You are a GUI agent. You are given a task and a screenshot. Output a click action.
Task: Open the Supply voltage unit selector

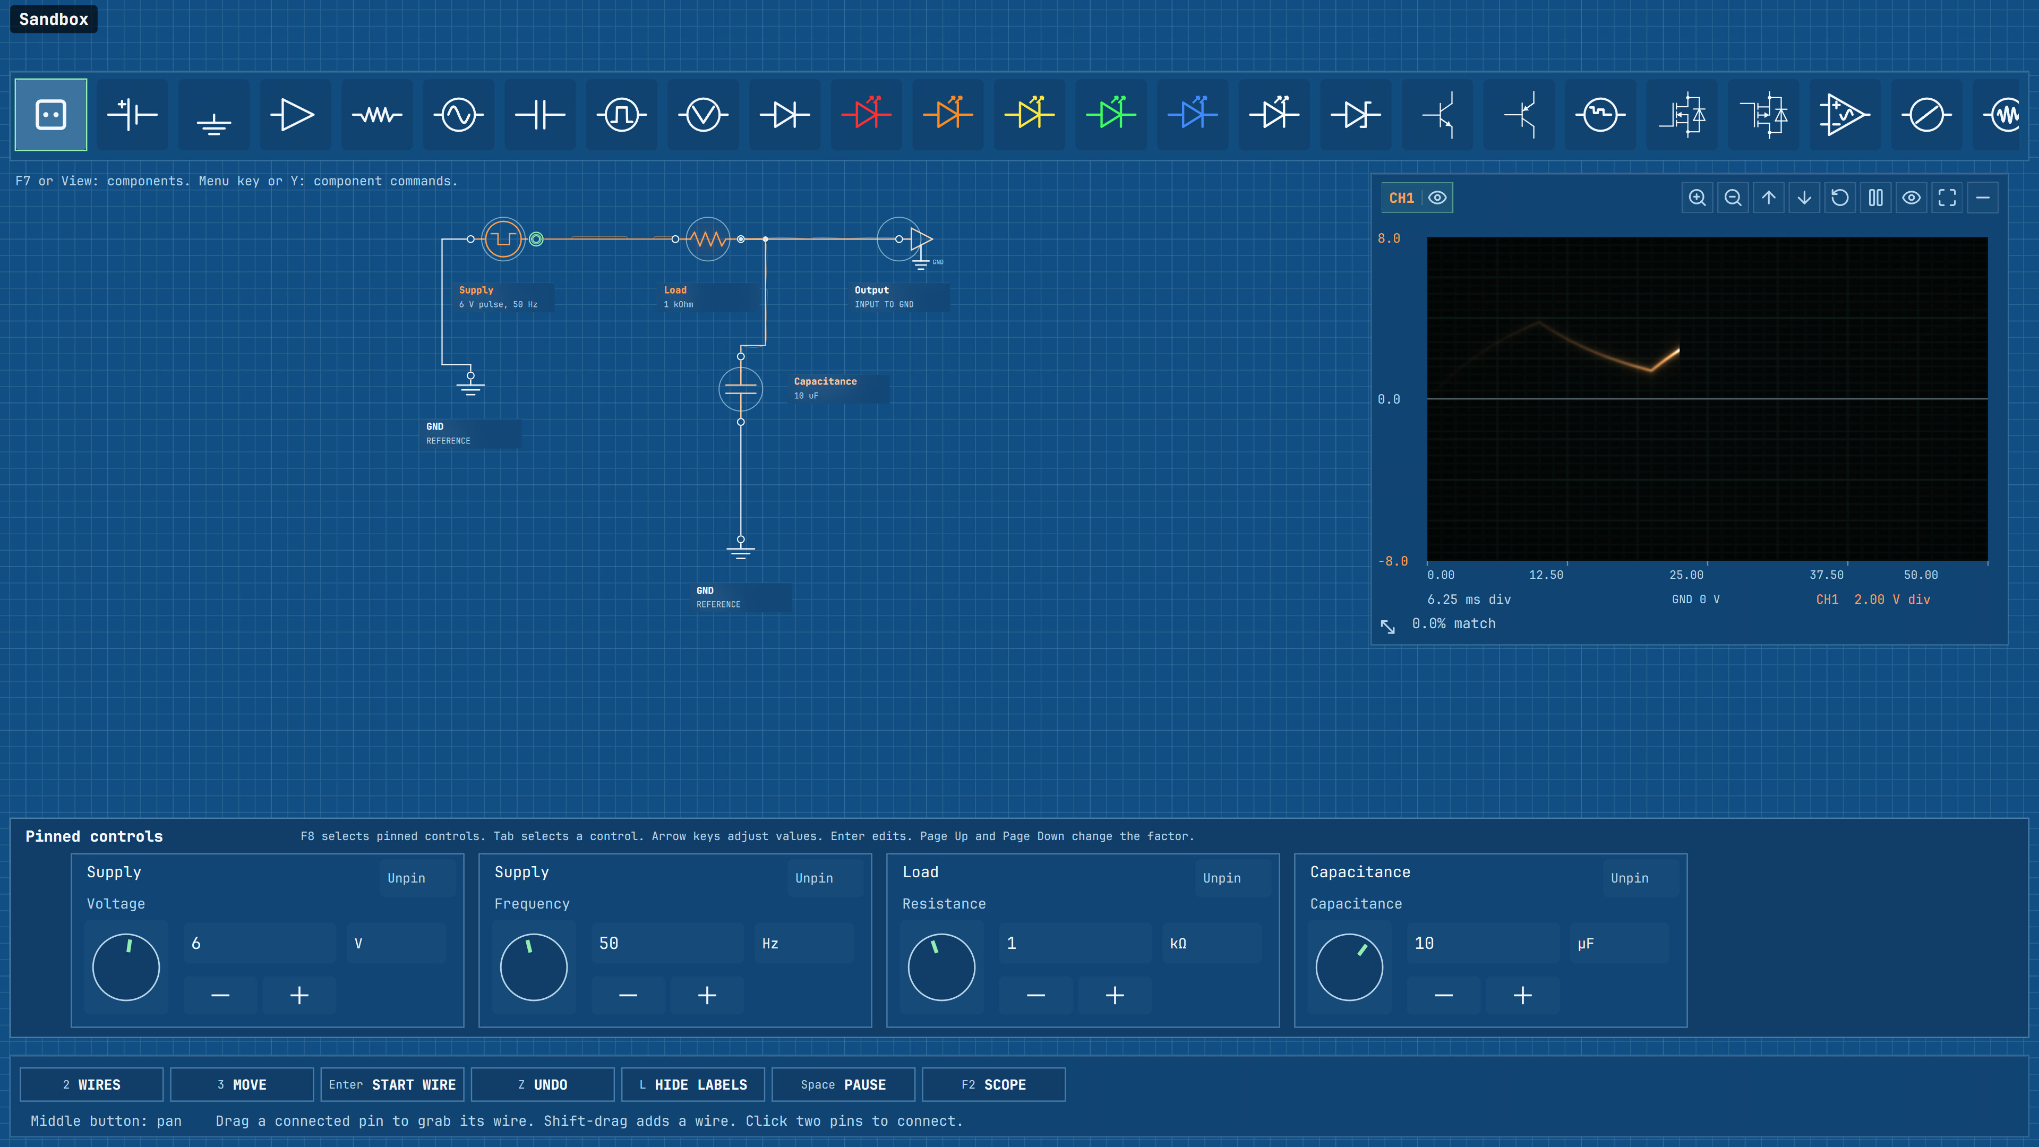coord(396,944)
